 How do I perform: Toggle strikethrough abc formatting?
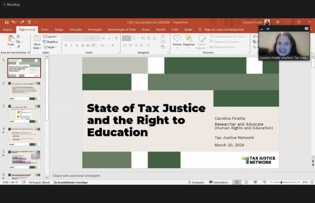click(88, 46)
